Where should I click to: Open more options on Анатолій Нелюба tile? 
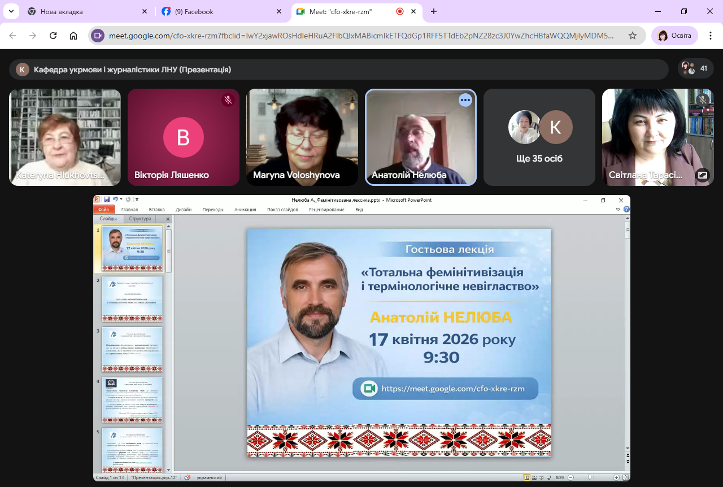pos(465,100)
